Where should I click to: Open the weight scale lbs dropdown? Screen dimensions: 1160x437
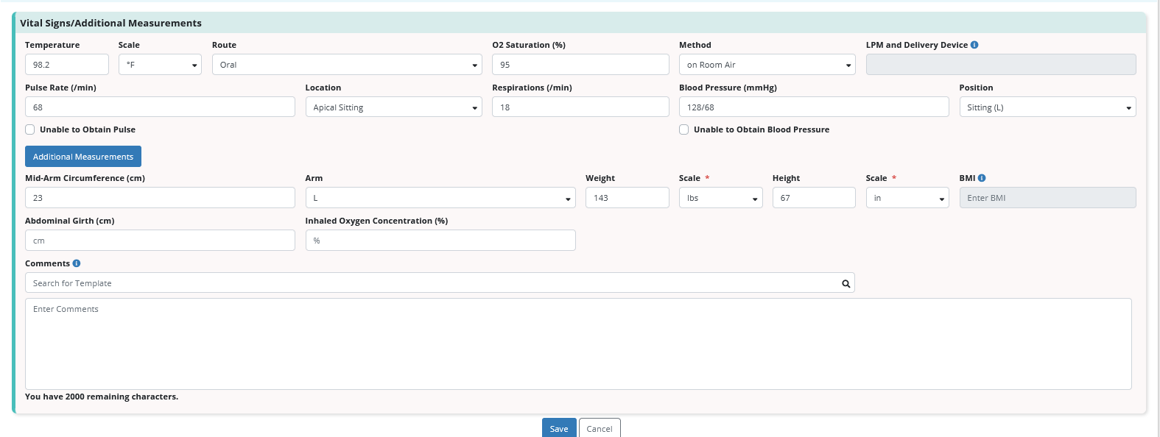pyautogui.click(x=720, y=198)
